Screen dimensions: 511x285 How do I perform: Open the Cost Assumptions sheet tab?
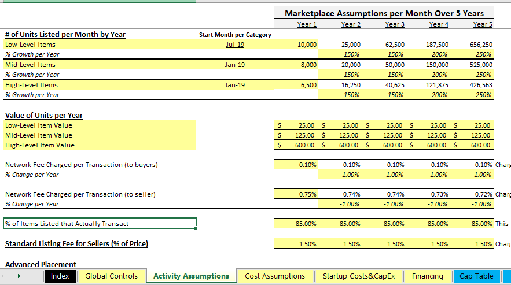click(x=275, y=276)
